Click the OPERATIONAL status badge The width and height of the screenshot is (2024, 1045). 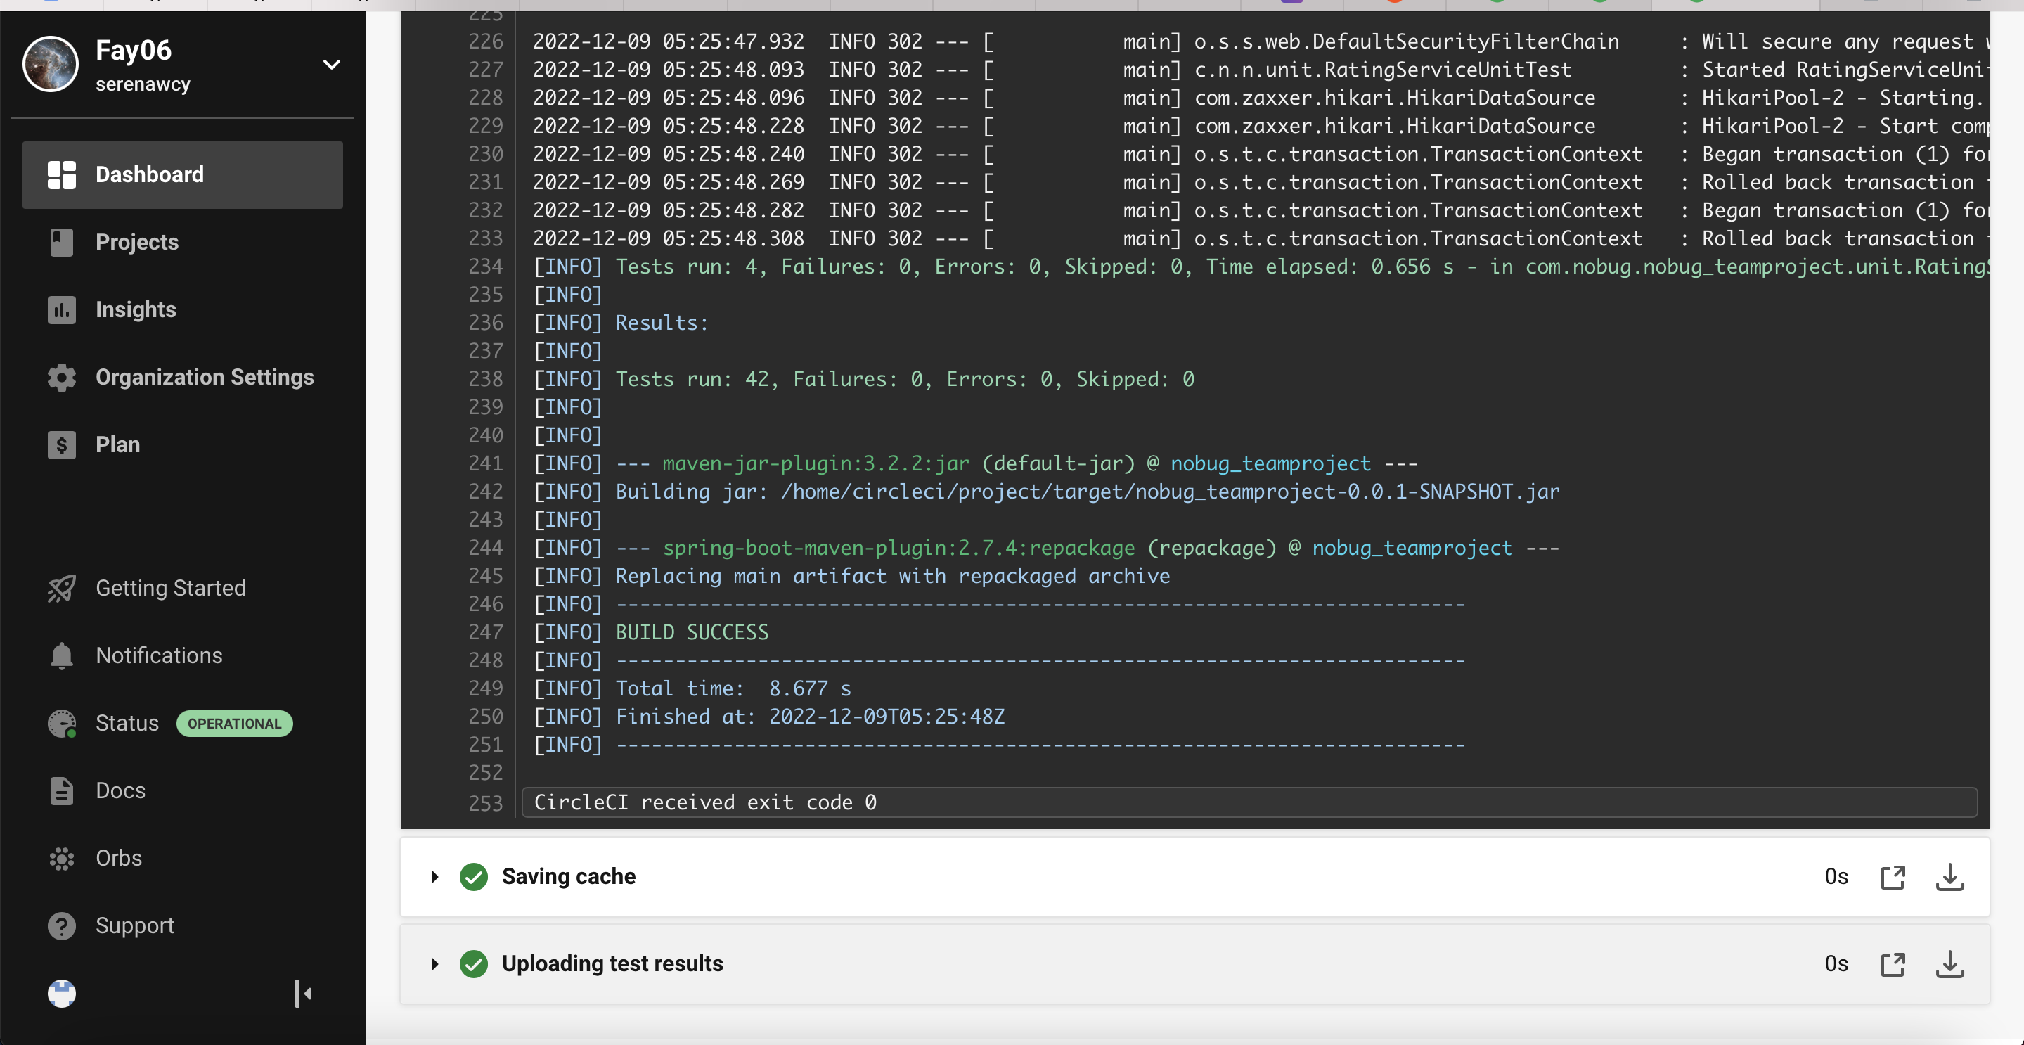pos(233,723)
